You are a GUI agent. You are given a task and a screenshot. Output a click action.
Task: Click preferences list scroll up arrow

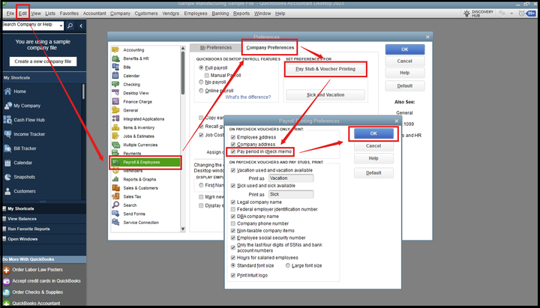pyautogui.click(x=183, y=49)
